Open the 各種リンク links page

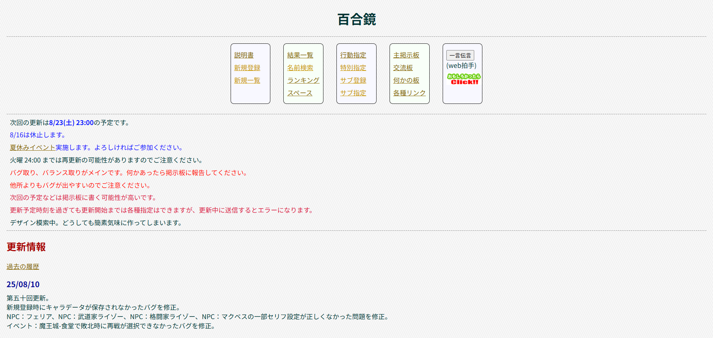(409, 93)
